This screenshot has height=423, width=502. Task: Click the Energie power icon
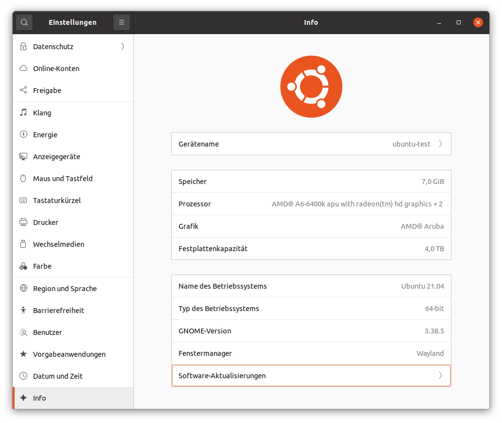pyautogui.click(x=23, y=134)
